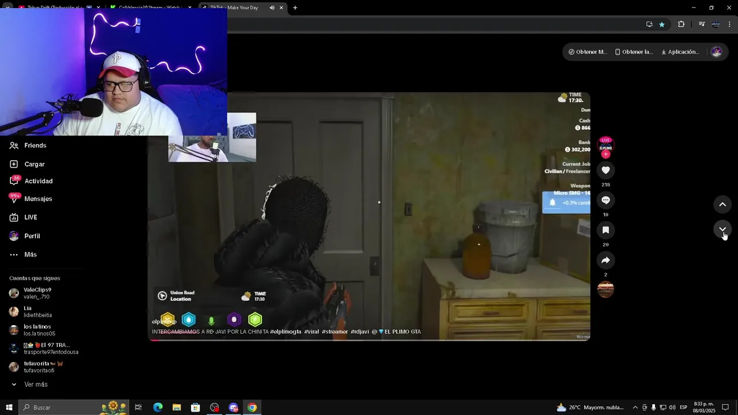
Task: Go to the previous video arrow
Action: (722, 204)
